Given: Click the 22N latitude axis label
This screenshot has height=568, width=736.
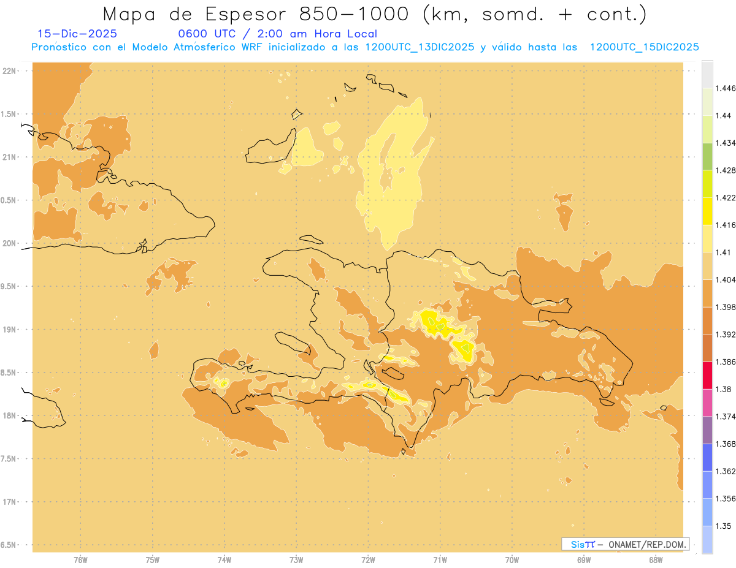Looking at the screenshot, I should pyautogui.click(x=10, y=71).
